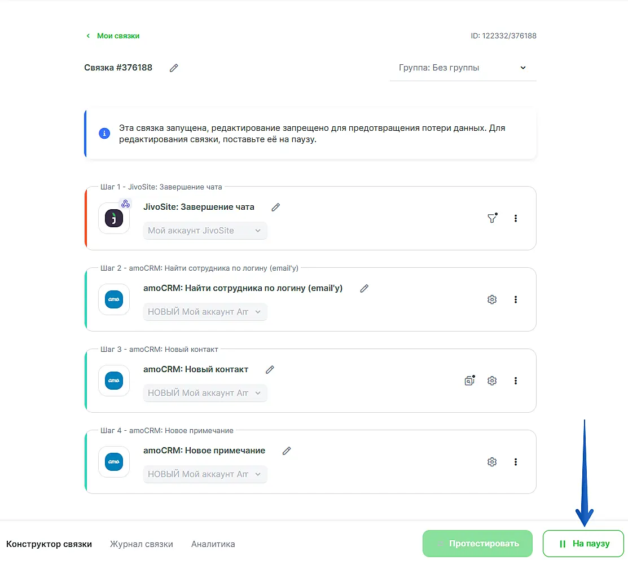628x565 pixels.
Task: Rename the amoCRM: Новое примечание step
Action: point(287,451)
